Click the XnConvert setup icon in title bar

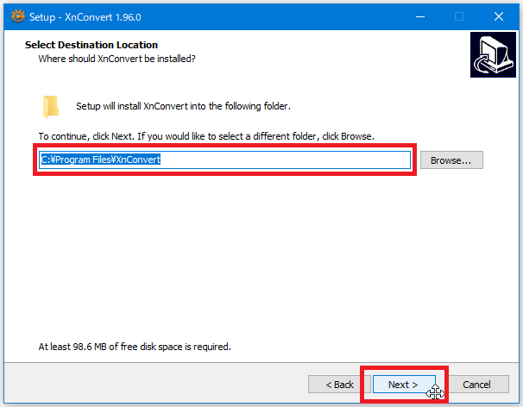pos(14,16)
